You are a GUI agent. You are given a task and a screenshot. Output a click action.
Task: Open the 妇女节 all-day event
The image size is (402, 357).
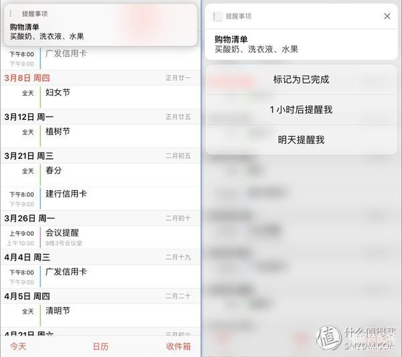click(100, 97)
